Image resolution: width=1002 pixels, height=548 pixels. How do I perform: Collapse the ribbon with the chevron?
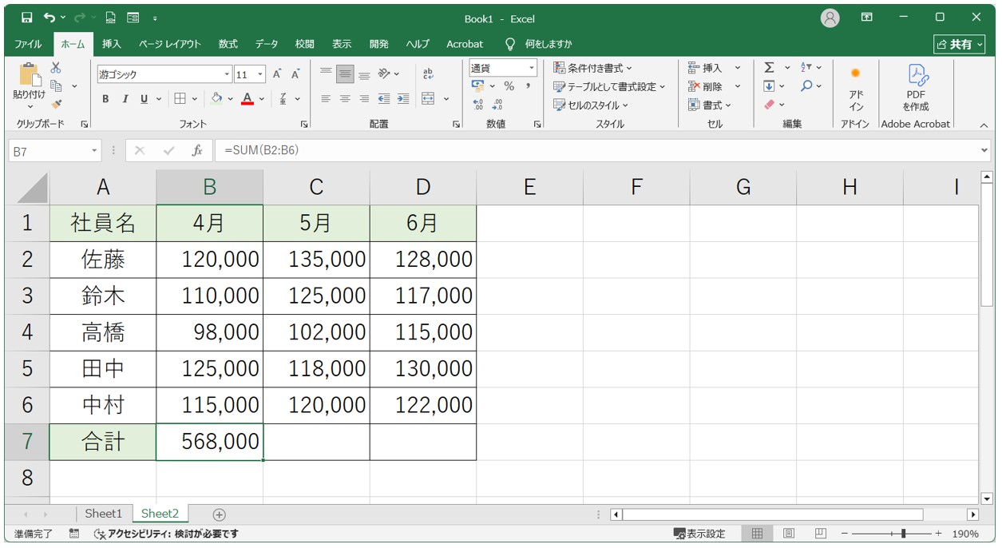(984, 125)
